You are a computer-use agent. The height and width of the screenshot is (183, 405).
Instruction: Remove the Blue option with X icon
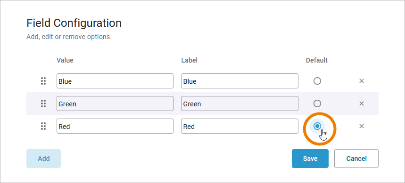point(362,81)
